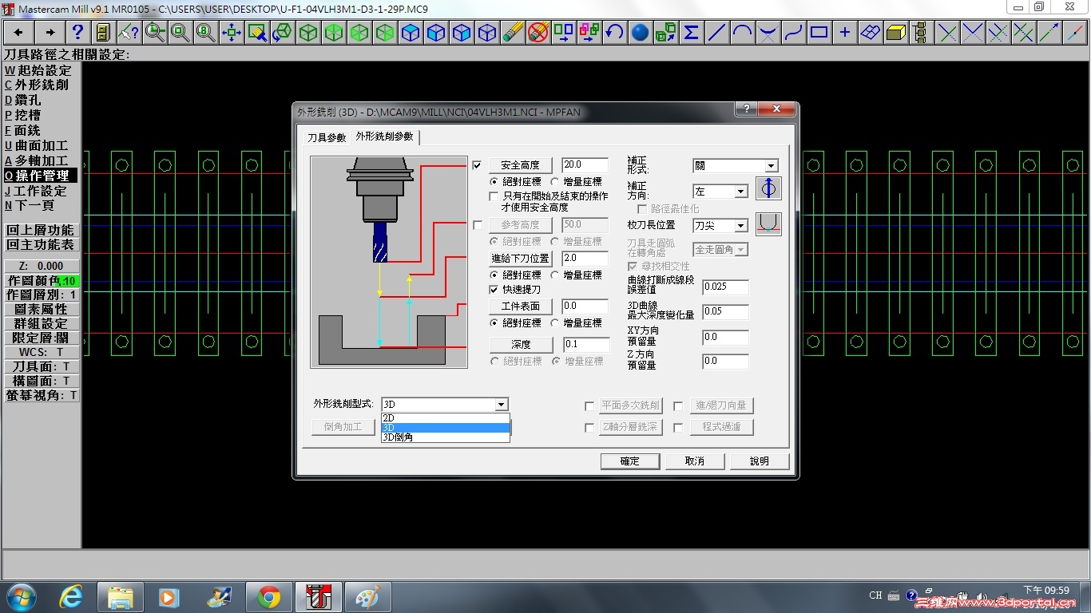The height and width of the screenshot is (613, 1091).
Task: Select C外形銑削 in the side menu
Action: pos(37,85)
